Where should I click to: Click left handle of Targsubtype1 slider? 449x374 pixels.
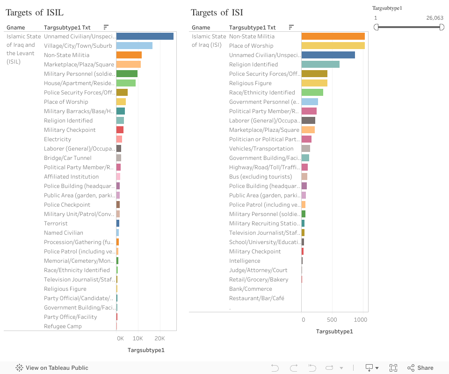(376, 27)
